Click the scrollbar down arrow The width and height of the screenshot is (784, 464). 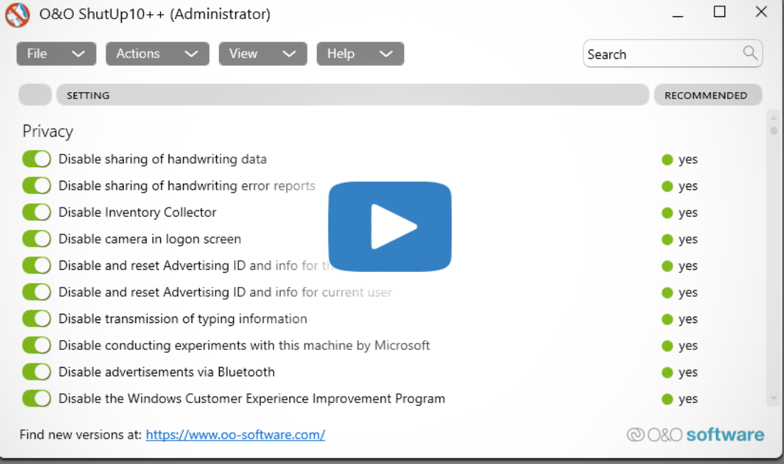click(773, 400)
